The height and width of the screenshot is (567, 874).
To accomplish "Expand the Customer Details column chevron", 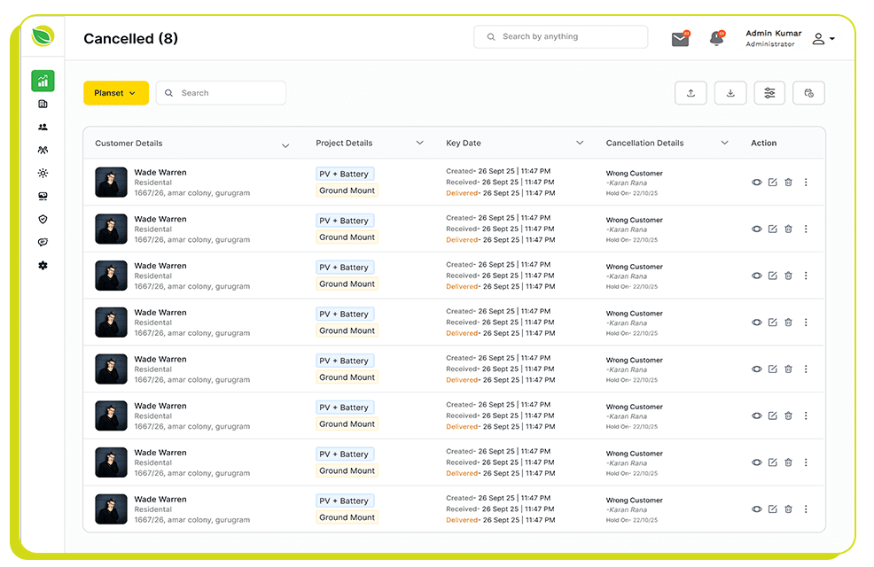I will [x=285, y=144].
